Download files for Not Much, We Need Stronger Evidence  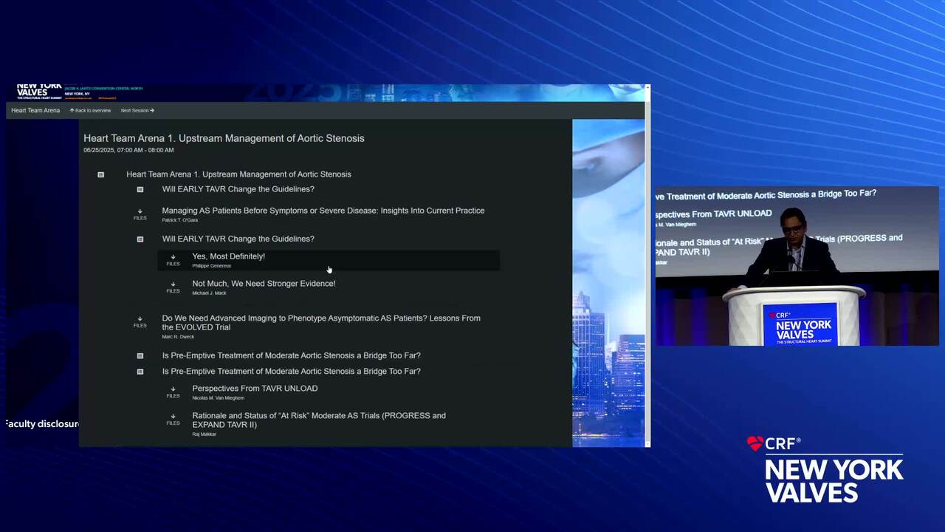coord(173,287)
